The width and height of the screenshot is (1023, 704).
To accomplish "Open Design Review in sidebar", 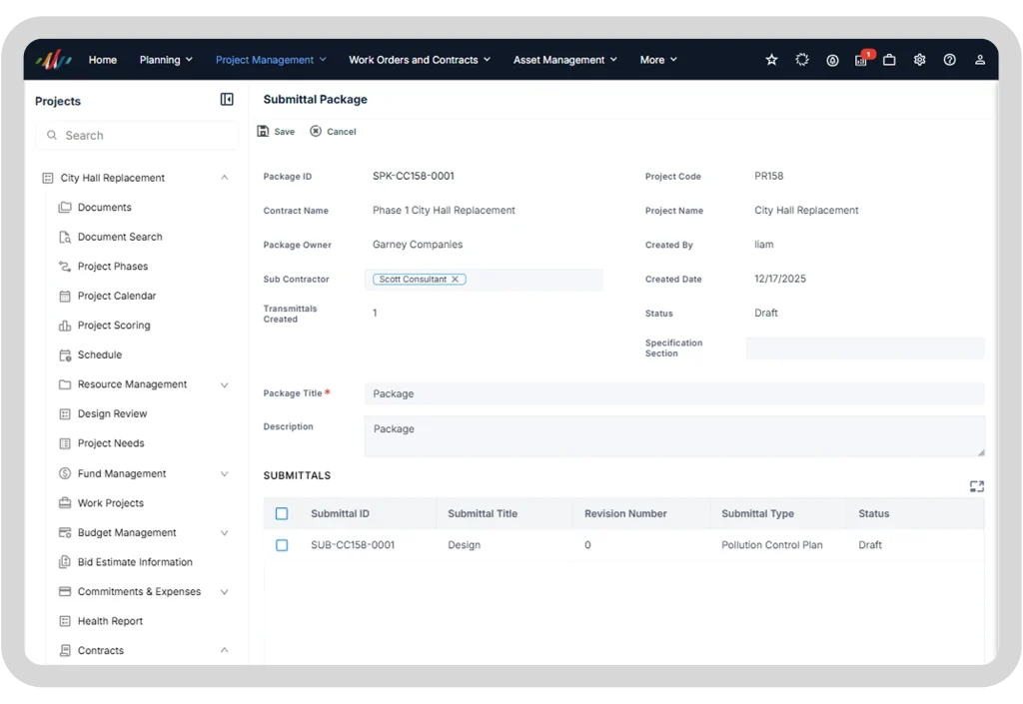I will 112,414.
